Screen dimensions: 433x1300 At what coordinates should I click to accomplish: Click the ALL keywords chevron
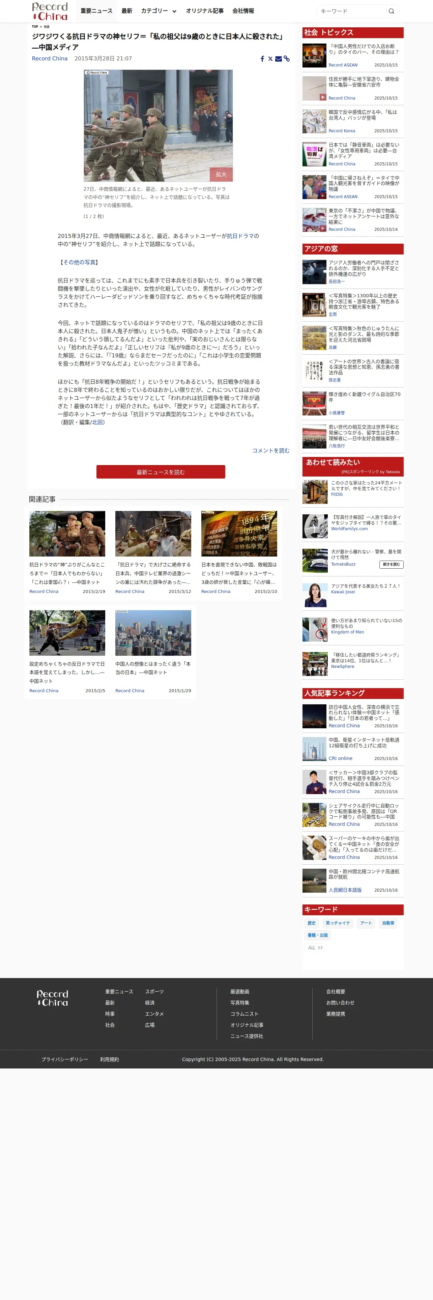[316, 948]
